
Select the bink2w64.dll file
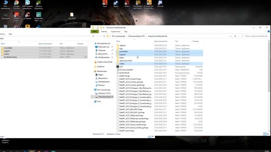click(159, 73)
